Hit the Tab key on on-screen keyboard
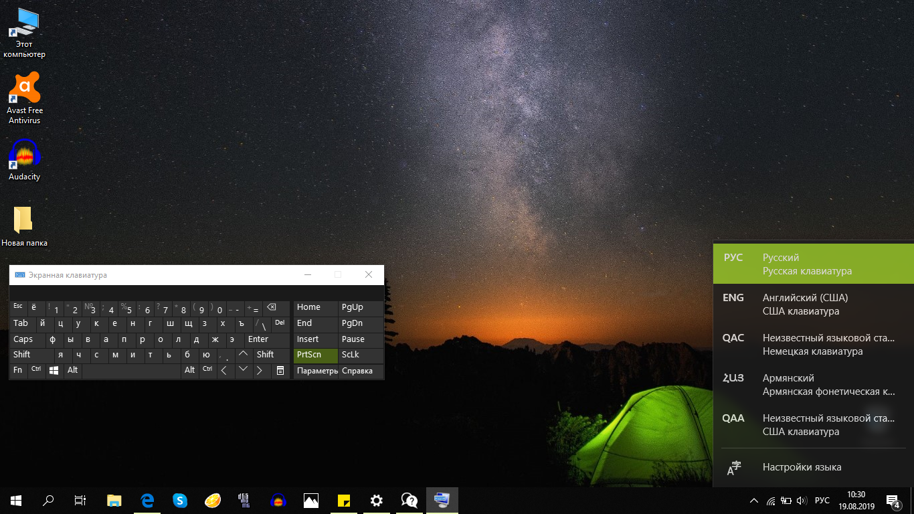The image size is (914, 514). [x=23, y=323]
